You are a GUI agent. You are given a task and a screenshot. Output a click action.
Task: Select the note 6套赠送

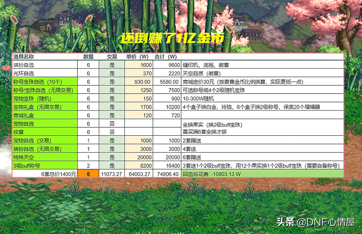click(192, 158)
